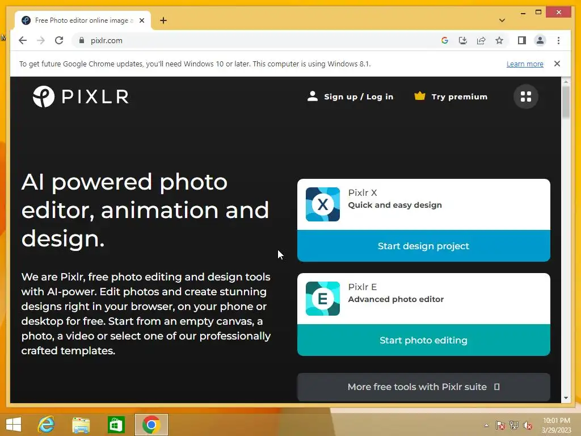Click the network tray icon
Viewport: 581px width, 436px height.
[514, 425]
